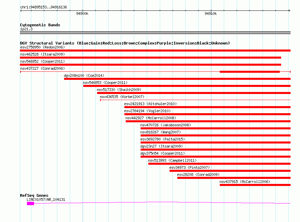Click the nsv818267 (Wang2007) label
300x222 pixels.
(160, 132)
